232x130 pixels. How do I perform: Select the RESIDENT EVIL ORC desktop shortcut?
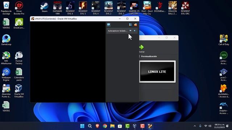[185, 8]
